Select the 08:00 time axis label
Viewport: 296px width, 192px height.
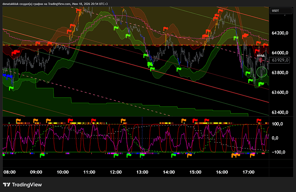tap(9, 172)
